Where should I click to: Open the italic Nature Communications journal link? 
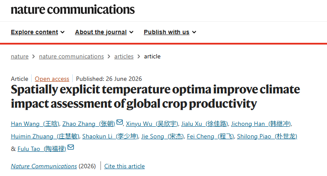coord(44,166)
